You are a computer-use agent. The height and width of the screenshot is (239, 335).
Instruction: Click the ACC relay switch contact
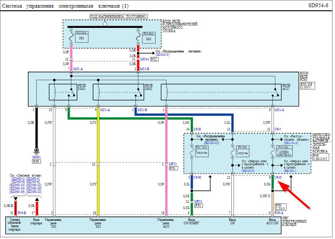tap(276, 92)
